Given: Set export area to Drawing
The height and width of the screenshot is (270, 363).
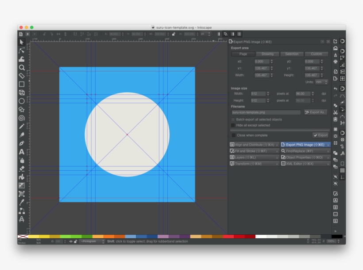Looking at the screenshot, I should click(x=267, y=54).
